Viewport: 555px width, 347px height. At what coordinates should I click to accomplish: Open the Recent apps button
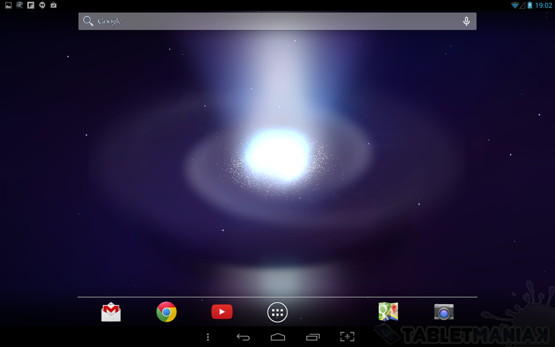tap(313, 337)
